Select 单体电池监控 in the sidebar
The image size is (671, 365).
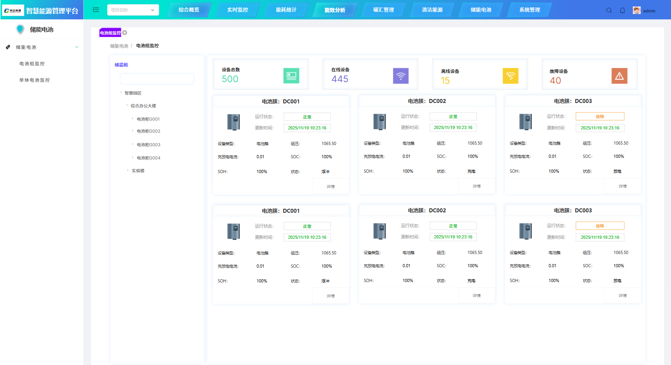click(x=34, y=80)
